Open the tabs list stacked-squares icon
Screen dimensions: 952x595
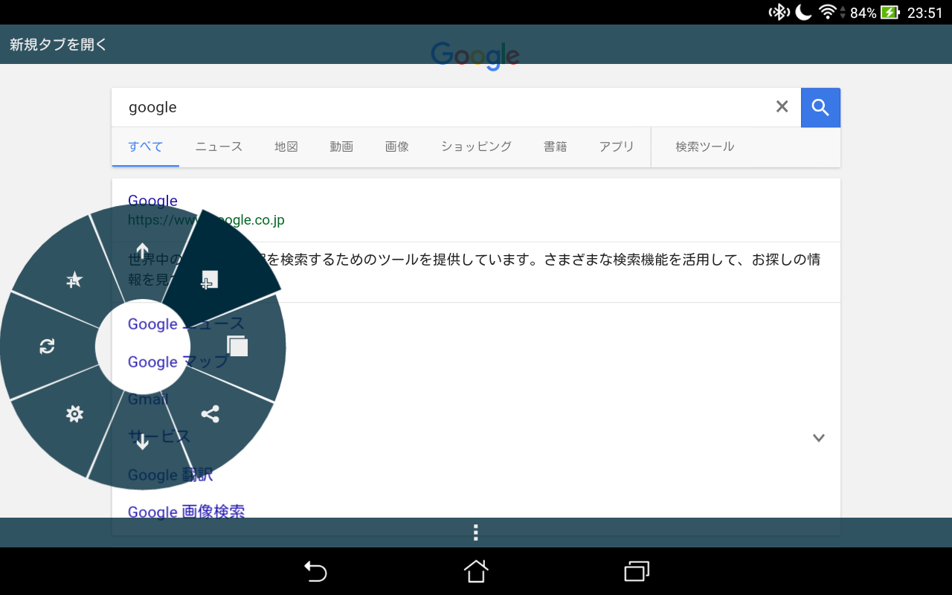(237, 346)
